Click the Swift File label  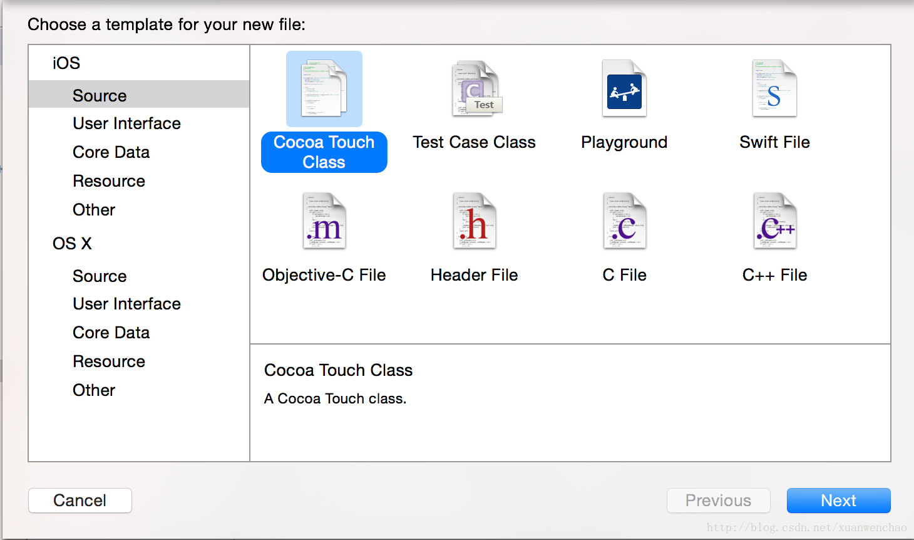click(774, 142)
